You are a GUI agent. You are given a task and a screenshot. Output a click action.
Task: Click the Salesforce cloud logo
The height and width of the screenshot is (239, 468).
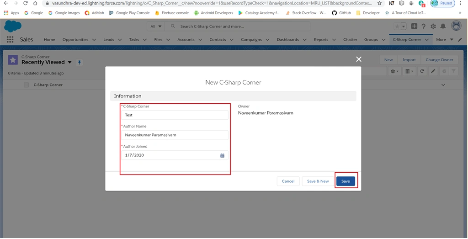[x=12, y=26]
